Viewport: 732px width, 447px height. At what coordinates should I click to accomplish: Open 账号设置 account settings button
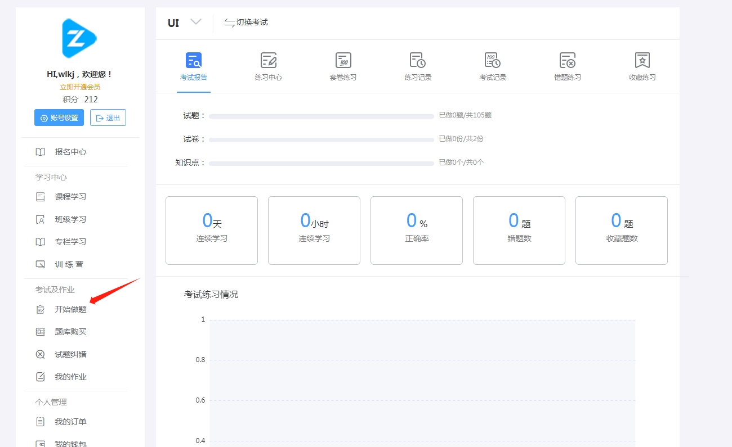point(59,118)
